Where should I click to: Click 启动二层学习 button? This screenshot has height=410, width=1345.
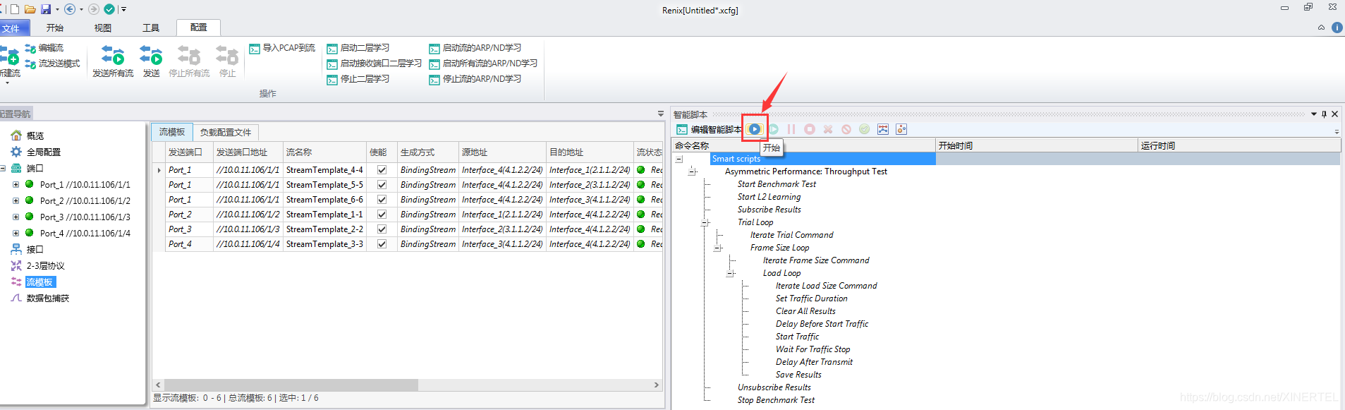[x=358, y=48]
